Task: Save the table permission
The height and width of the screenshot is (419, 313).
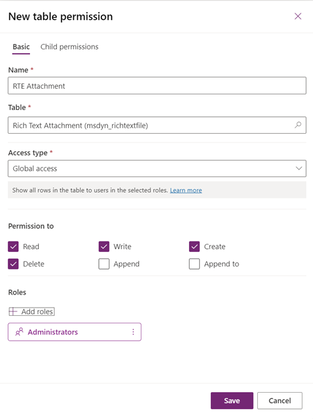Action: pos(232,401)
